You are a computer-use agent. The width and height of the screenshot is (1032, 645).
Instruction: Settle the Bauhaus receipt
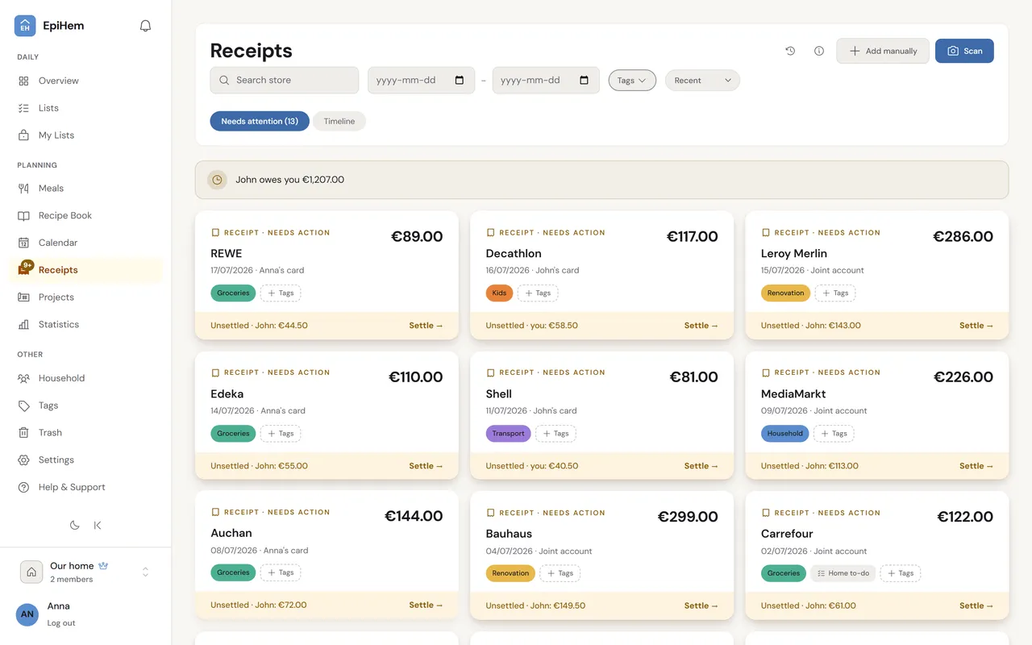click(701, 605)
